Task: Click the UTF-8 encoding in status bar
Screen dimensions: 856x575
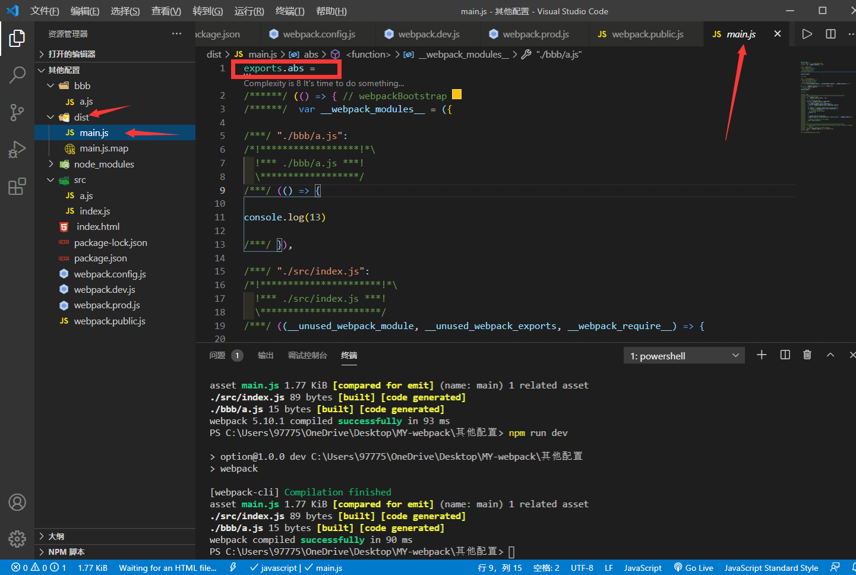Action: pyautogui.click(x=582, y=568)
